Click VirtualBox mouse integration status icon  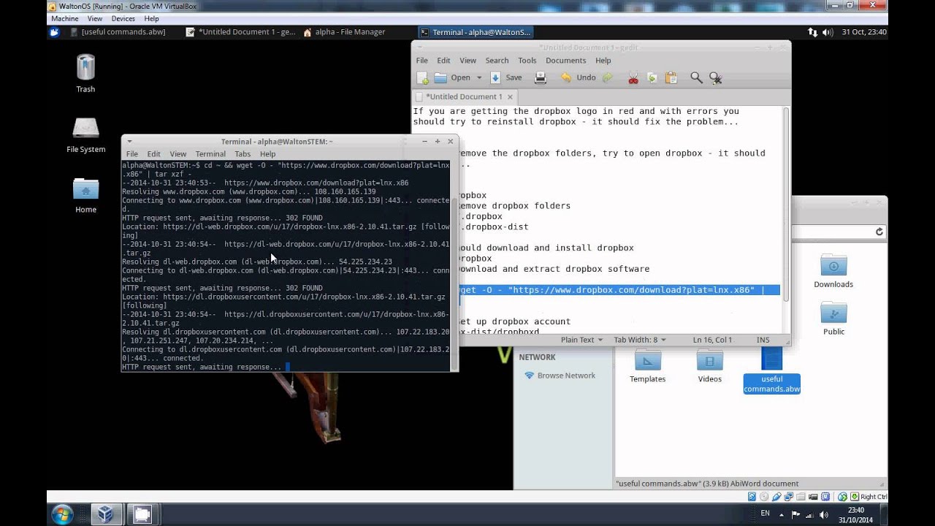tap(841, 497)
